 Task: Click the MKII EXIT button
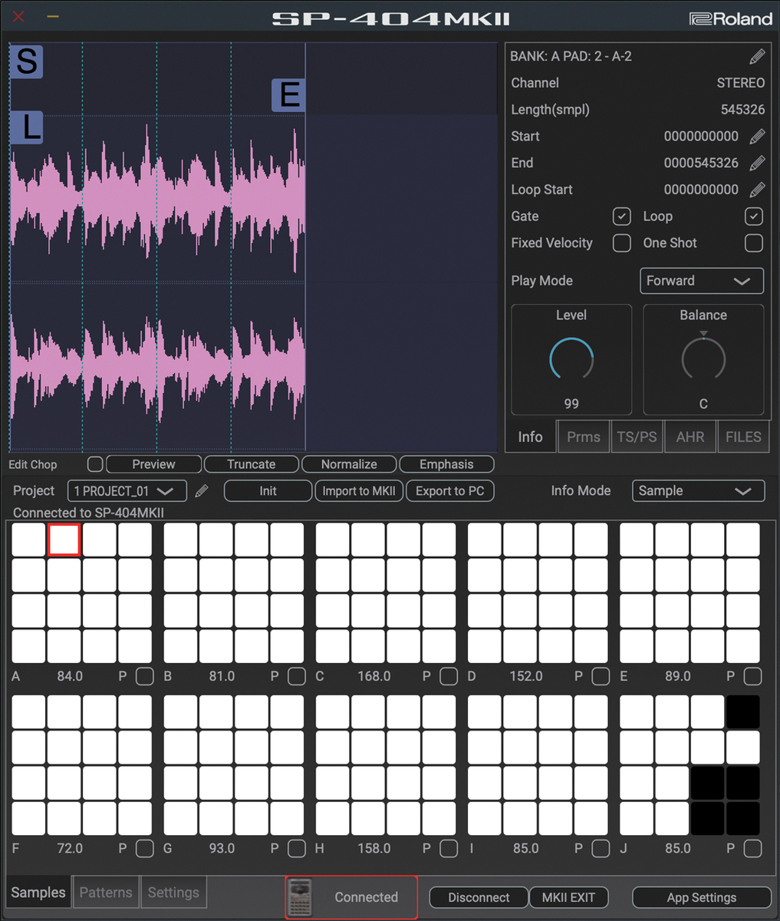[568, 897]
